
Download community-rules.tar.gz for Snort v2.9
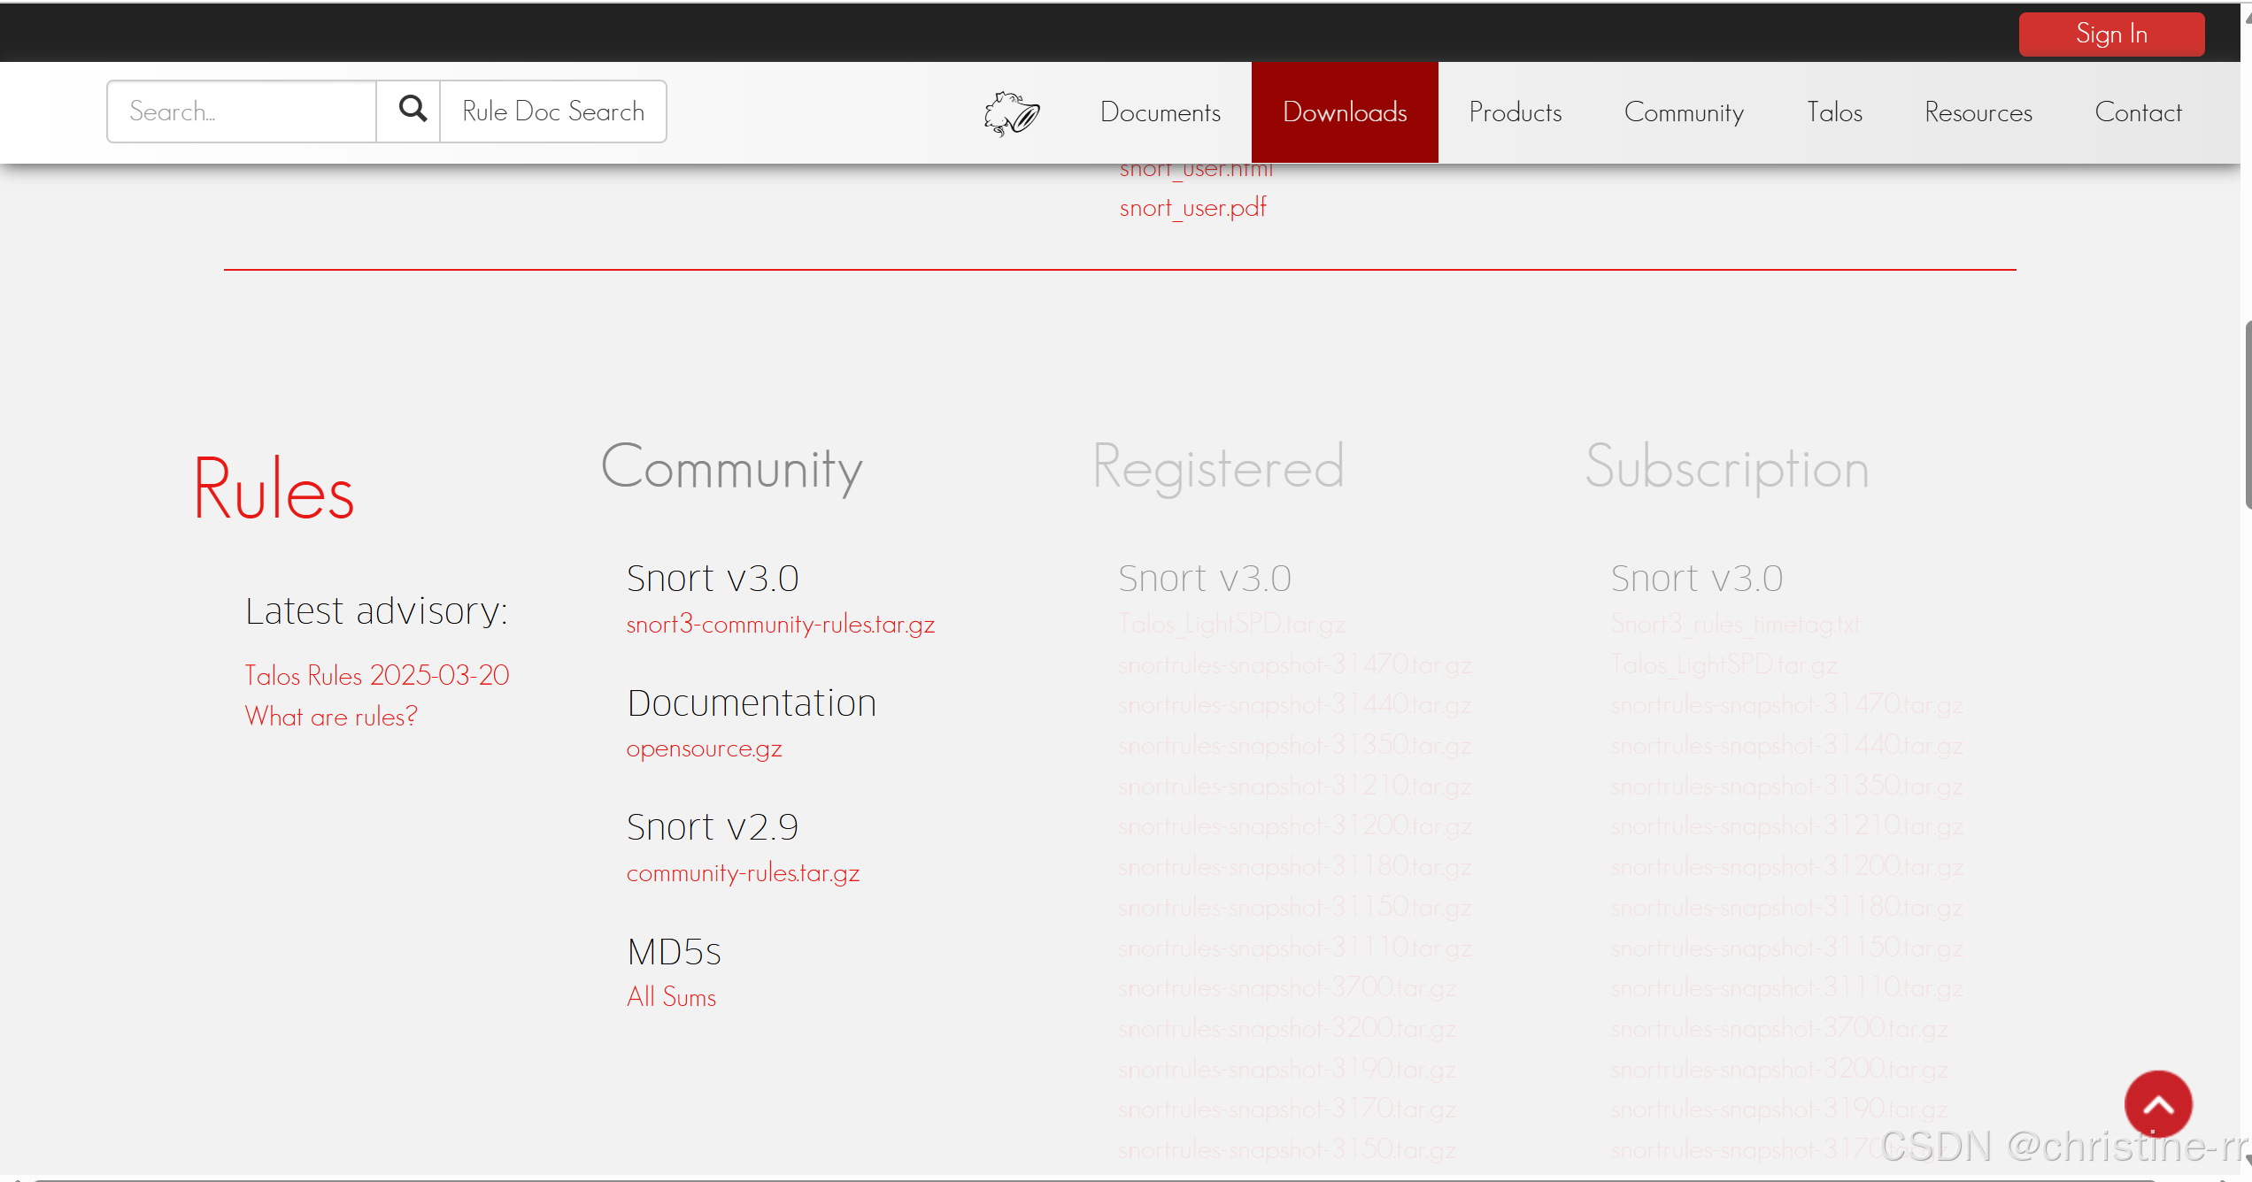point(743,873)
